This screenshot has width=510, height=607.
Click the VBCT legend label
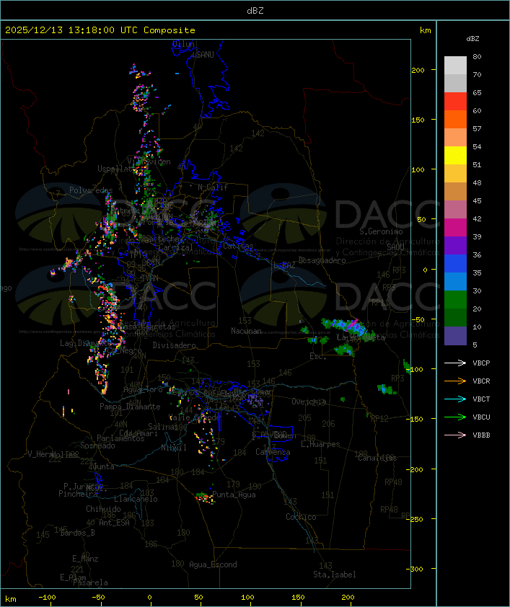481,399
